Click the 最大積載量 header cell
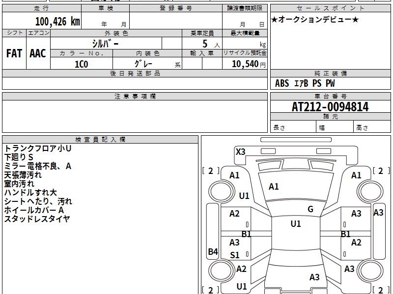Screen dimensions: 393x294 (245, 33)
